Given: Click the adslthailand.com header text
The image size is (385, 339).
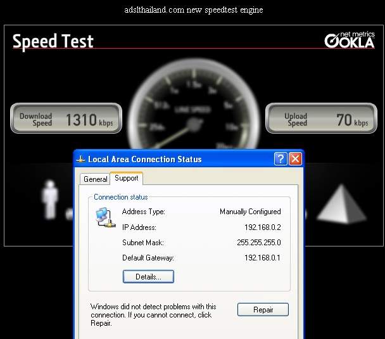Looking at the screenshot, I should click(192, 10).
